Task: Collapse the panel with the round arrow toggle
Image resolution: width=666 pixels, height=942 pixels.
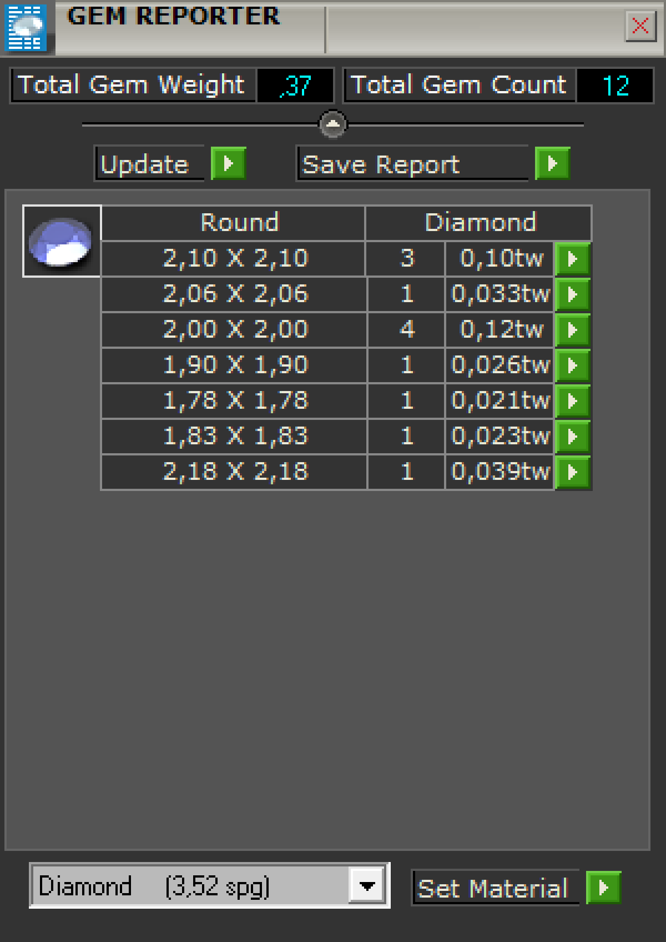Action: pyautogui.click(x=333, y=124)
